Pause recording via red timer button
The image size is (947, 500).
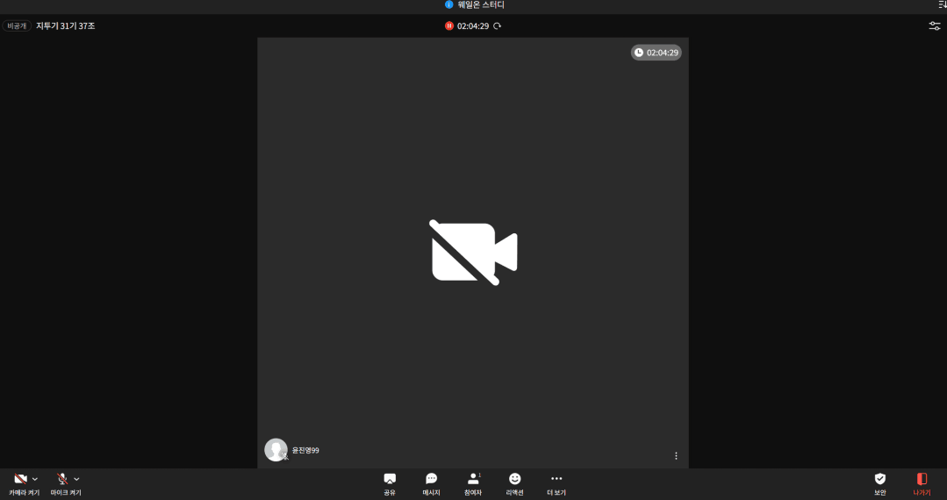[x=449, y=26]
